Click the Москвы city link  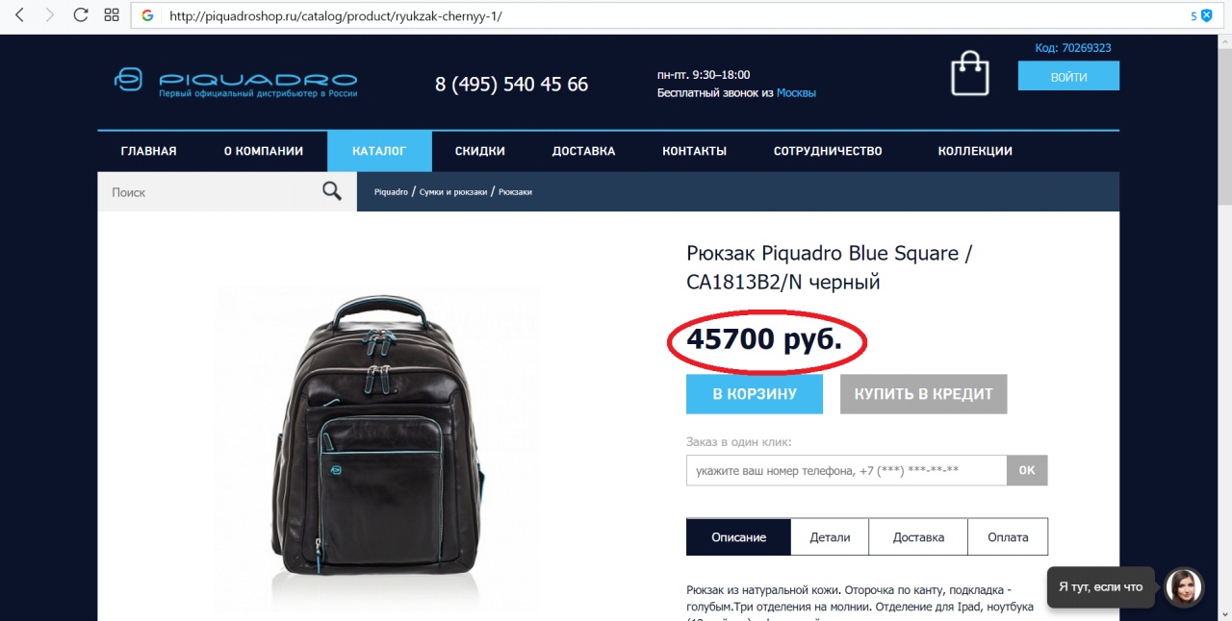pyautogui.click(x=796, y=93)
